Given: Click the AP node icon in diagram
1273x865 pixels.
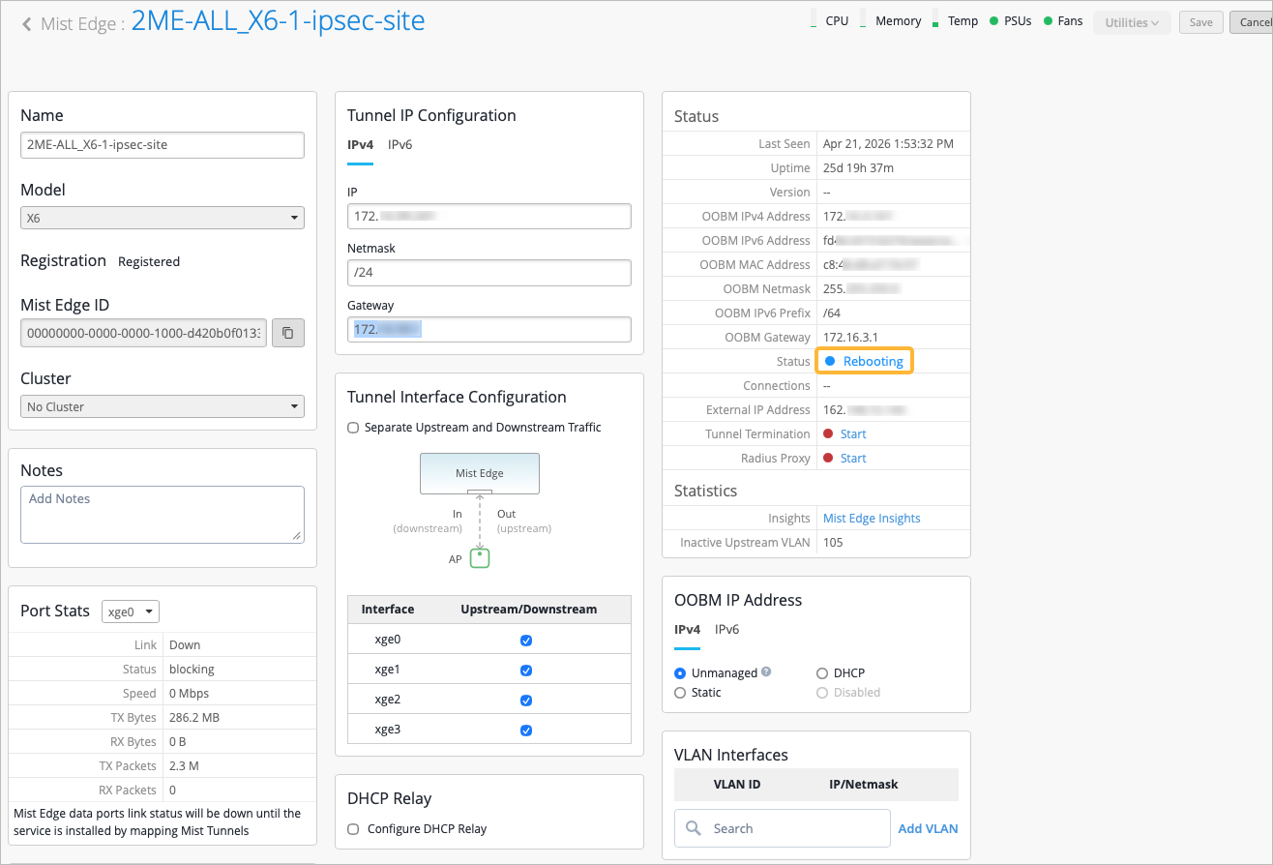Looking at the screenshot, I should 480,558.
